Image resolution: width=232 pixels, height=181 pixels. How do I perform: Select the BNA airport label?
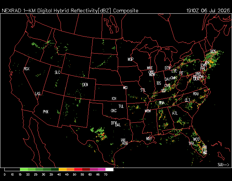click(162, 103)
